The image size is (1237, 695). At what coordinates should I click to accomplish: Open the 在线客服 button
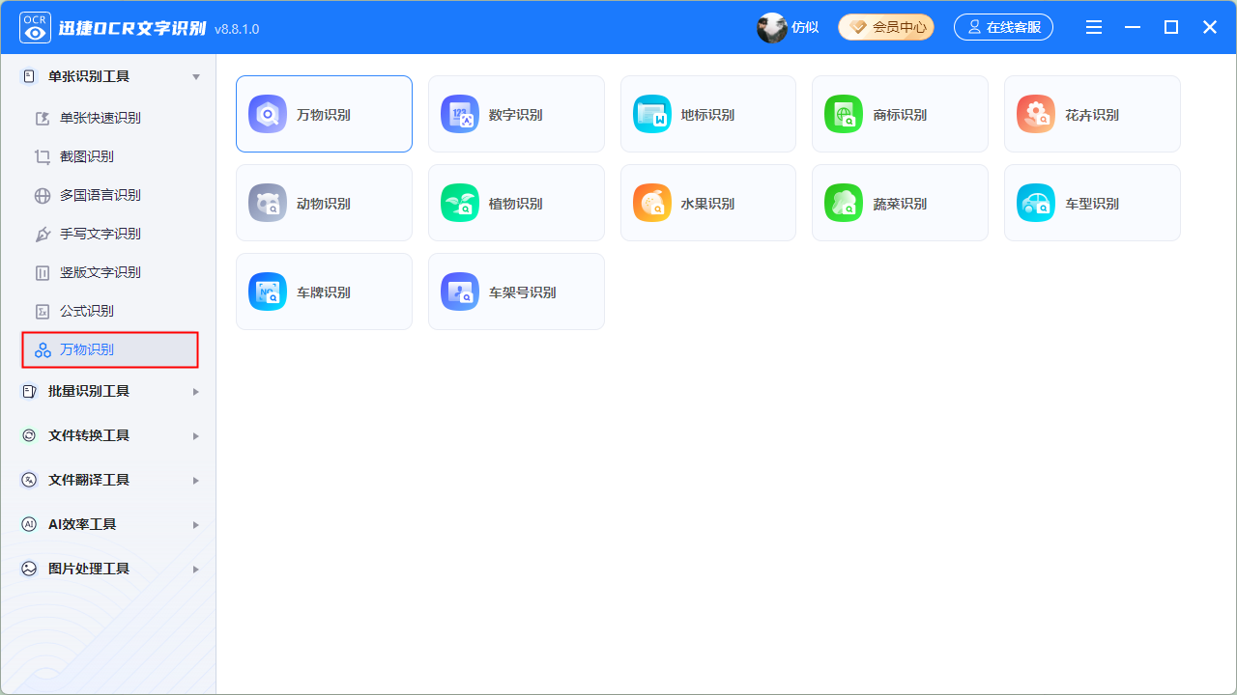(x=1003, y=27)
